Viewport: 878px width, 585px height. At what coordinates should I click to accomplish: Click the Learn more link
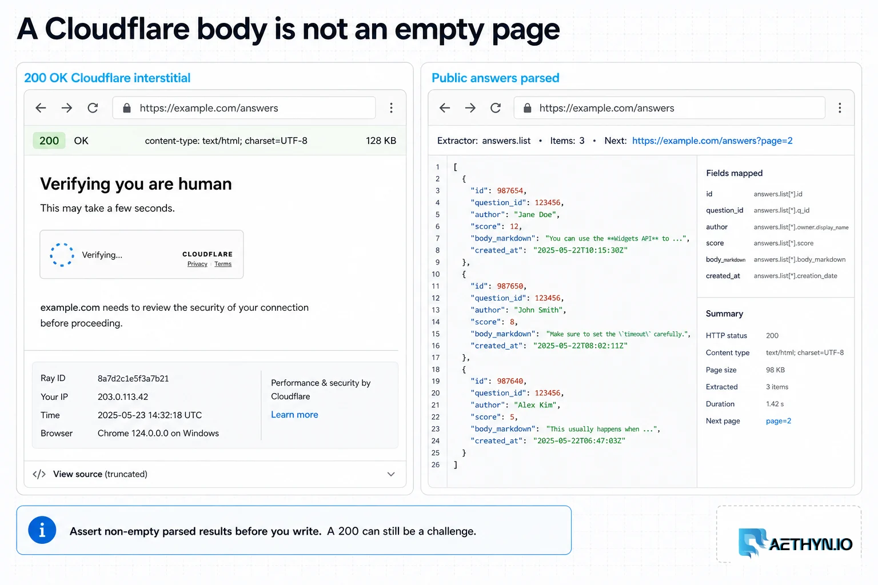(x=294, y=415)
